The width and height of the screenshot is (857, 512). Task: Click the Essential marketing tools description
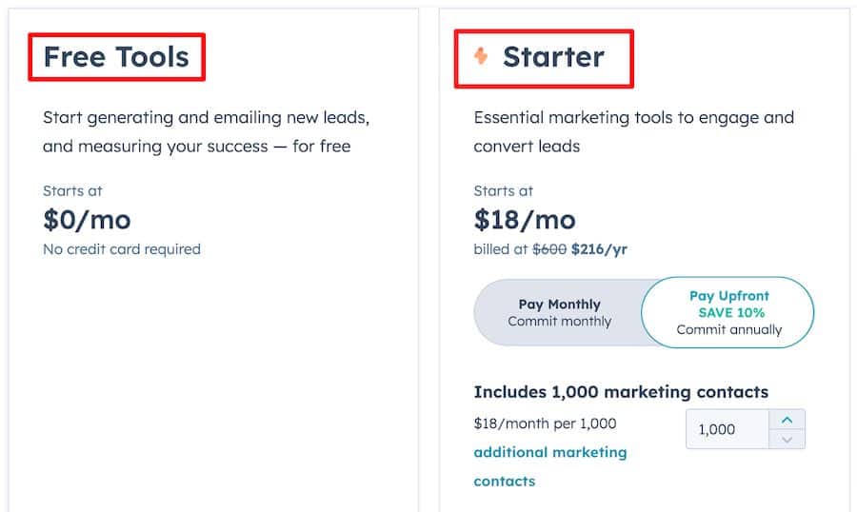tap(634, 131)
